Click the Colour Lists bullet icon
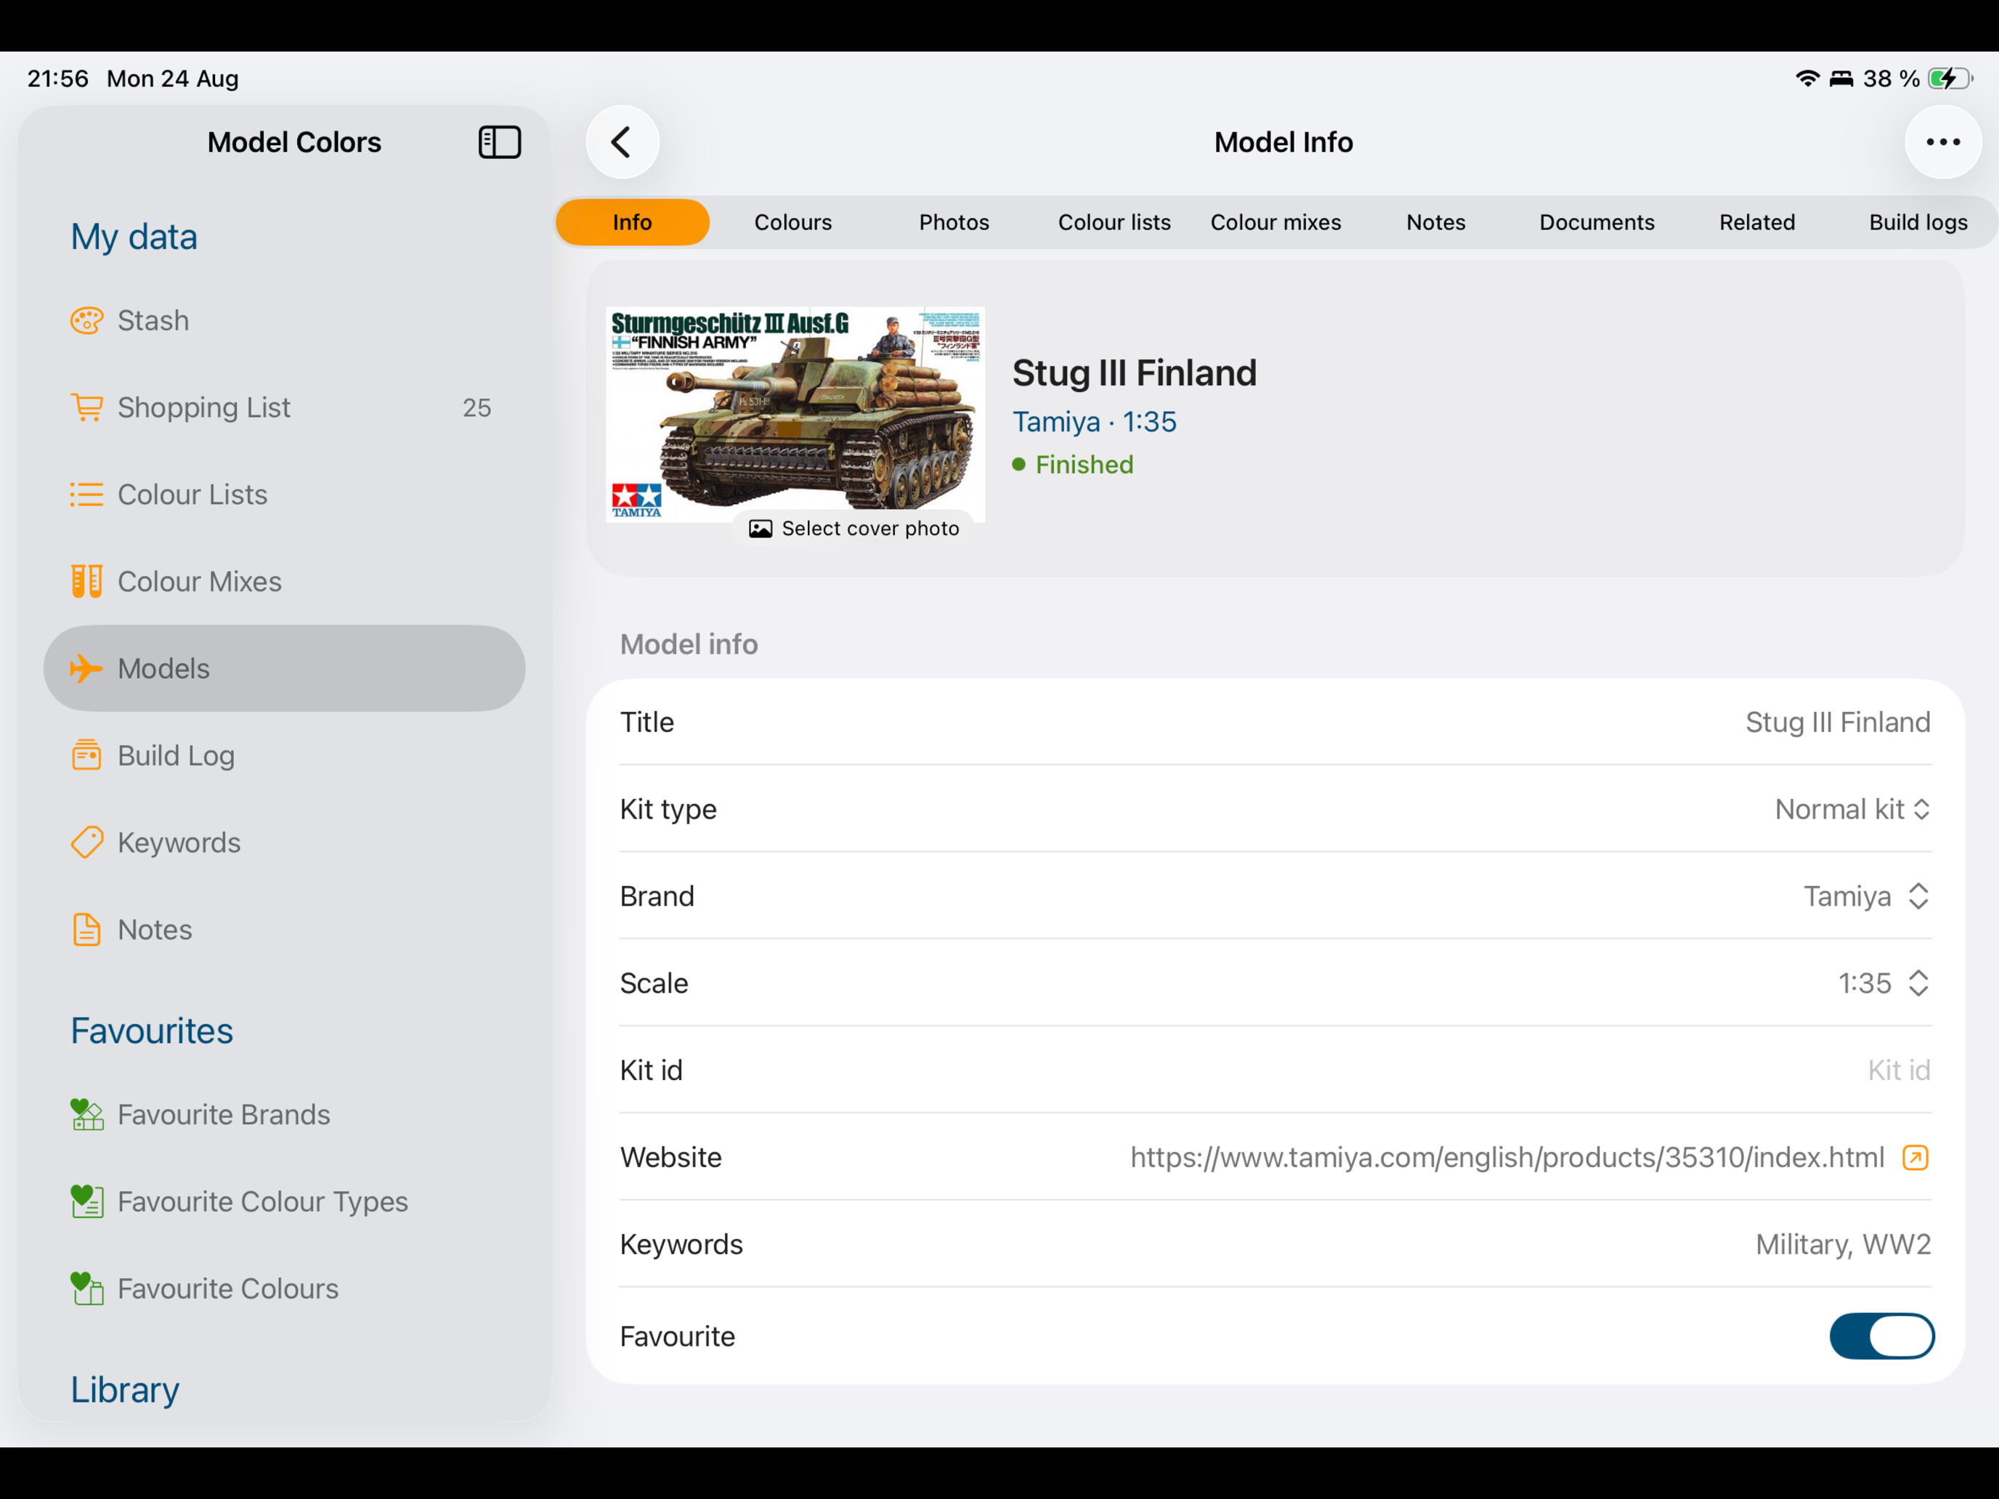The height and width of the screenshot is (1499, 1999). point(86,495)
